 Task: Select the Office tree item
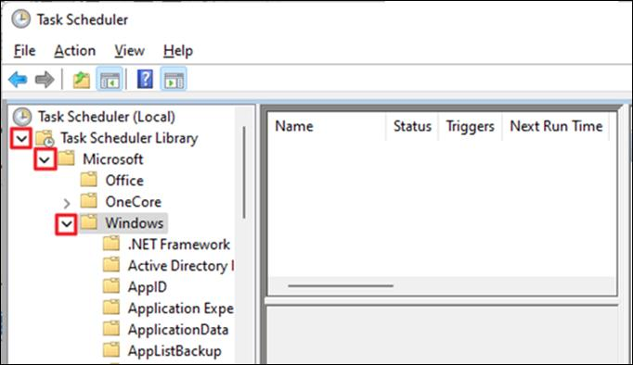point(124,181)
